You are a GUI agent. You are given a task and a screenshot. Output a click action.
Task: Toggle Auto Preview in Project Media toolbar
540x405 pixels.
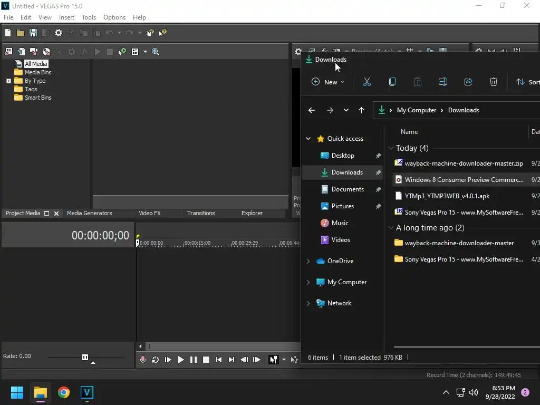tap(122, 52)
